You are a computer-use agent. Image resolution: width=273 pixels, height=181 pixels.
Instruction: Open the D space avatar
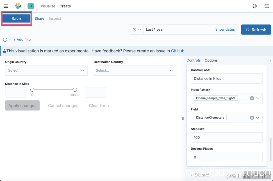pos(31,6)
